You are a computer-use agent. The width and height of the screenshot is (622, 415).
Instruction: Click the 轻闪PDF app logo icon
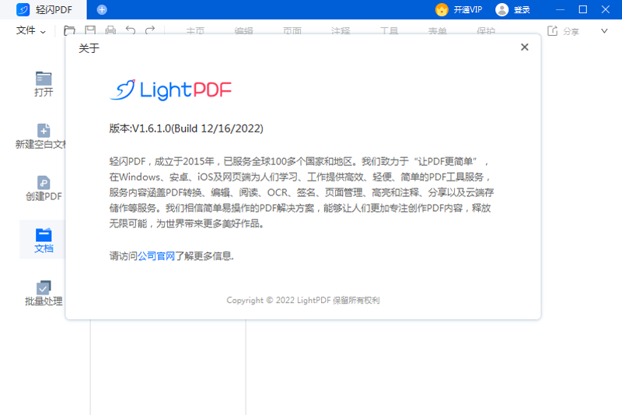23,9
